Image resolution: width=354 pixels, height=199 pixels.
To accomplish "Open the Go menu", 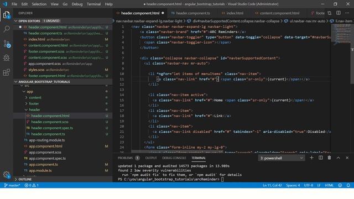I will click(65, 4).
